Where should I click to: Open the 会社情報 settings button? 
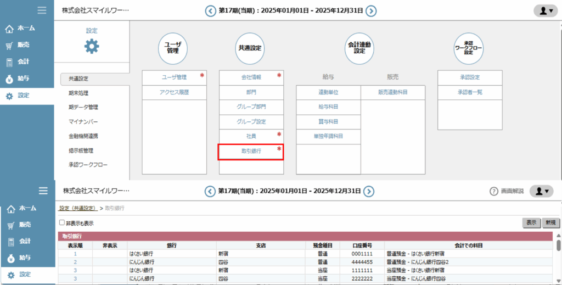tap(251, 77)
